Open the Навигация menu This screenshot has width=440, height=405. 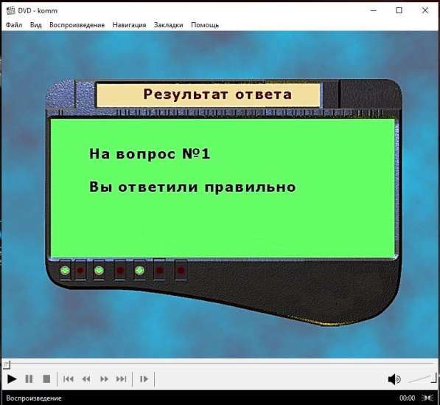(x=129, y=25)
